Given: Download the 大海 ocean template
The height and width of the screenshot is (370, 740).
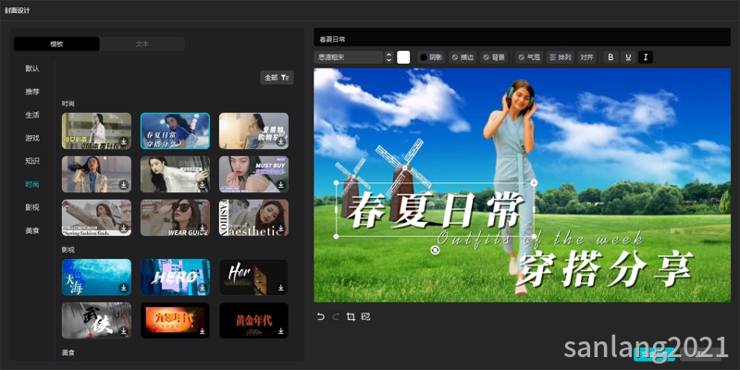Looking at the screenshot, I should (x=124, y=288).
